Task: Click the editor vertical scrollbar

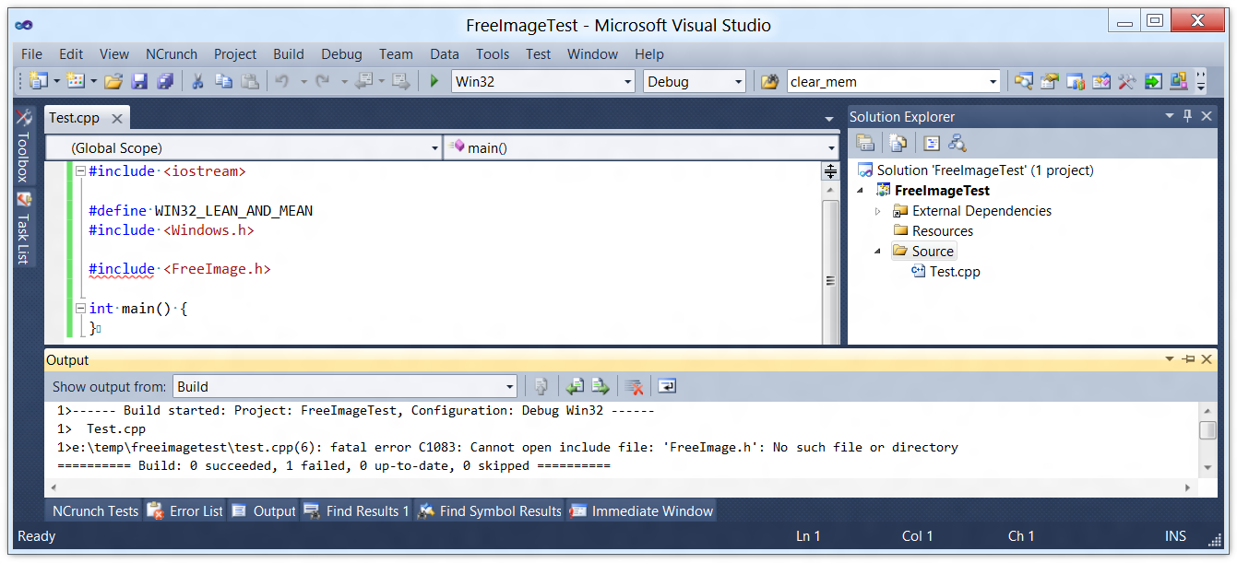Action: (830, 263)
